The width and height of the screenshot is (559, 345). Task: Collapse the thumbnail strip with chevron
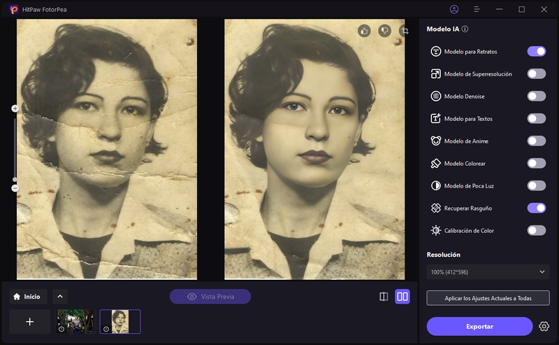click(x=60, y=297)
